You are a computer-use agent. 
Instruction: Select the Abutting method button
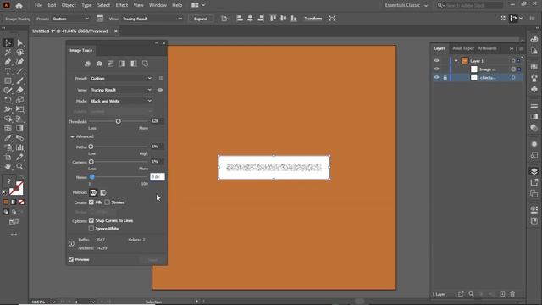(x=93, y=192)
